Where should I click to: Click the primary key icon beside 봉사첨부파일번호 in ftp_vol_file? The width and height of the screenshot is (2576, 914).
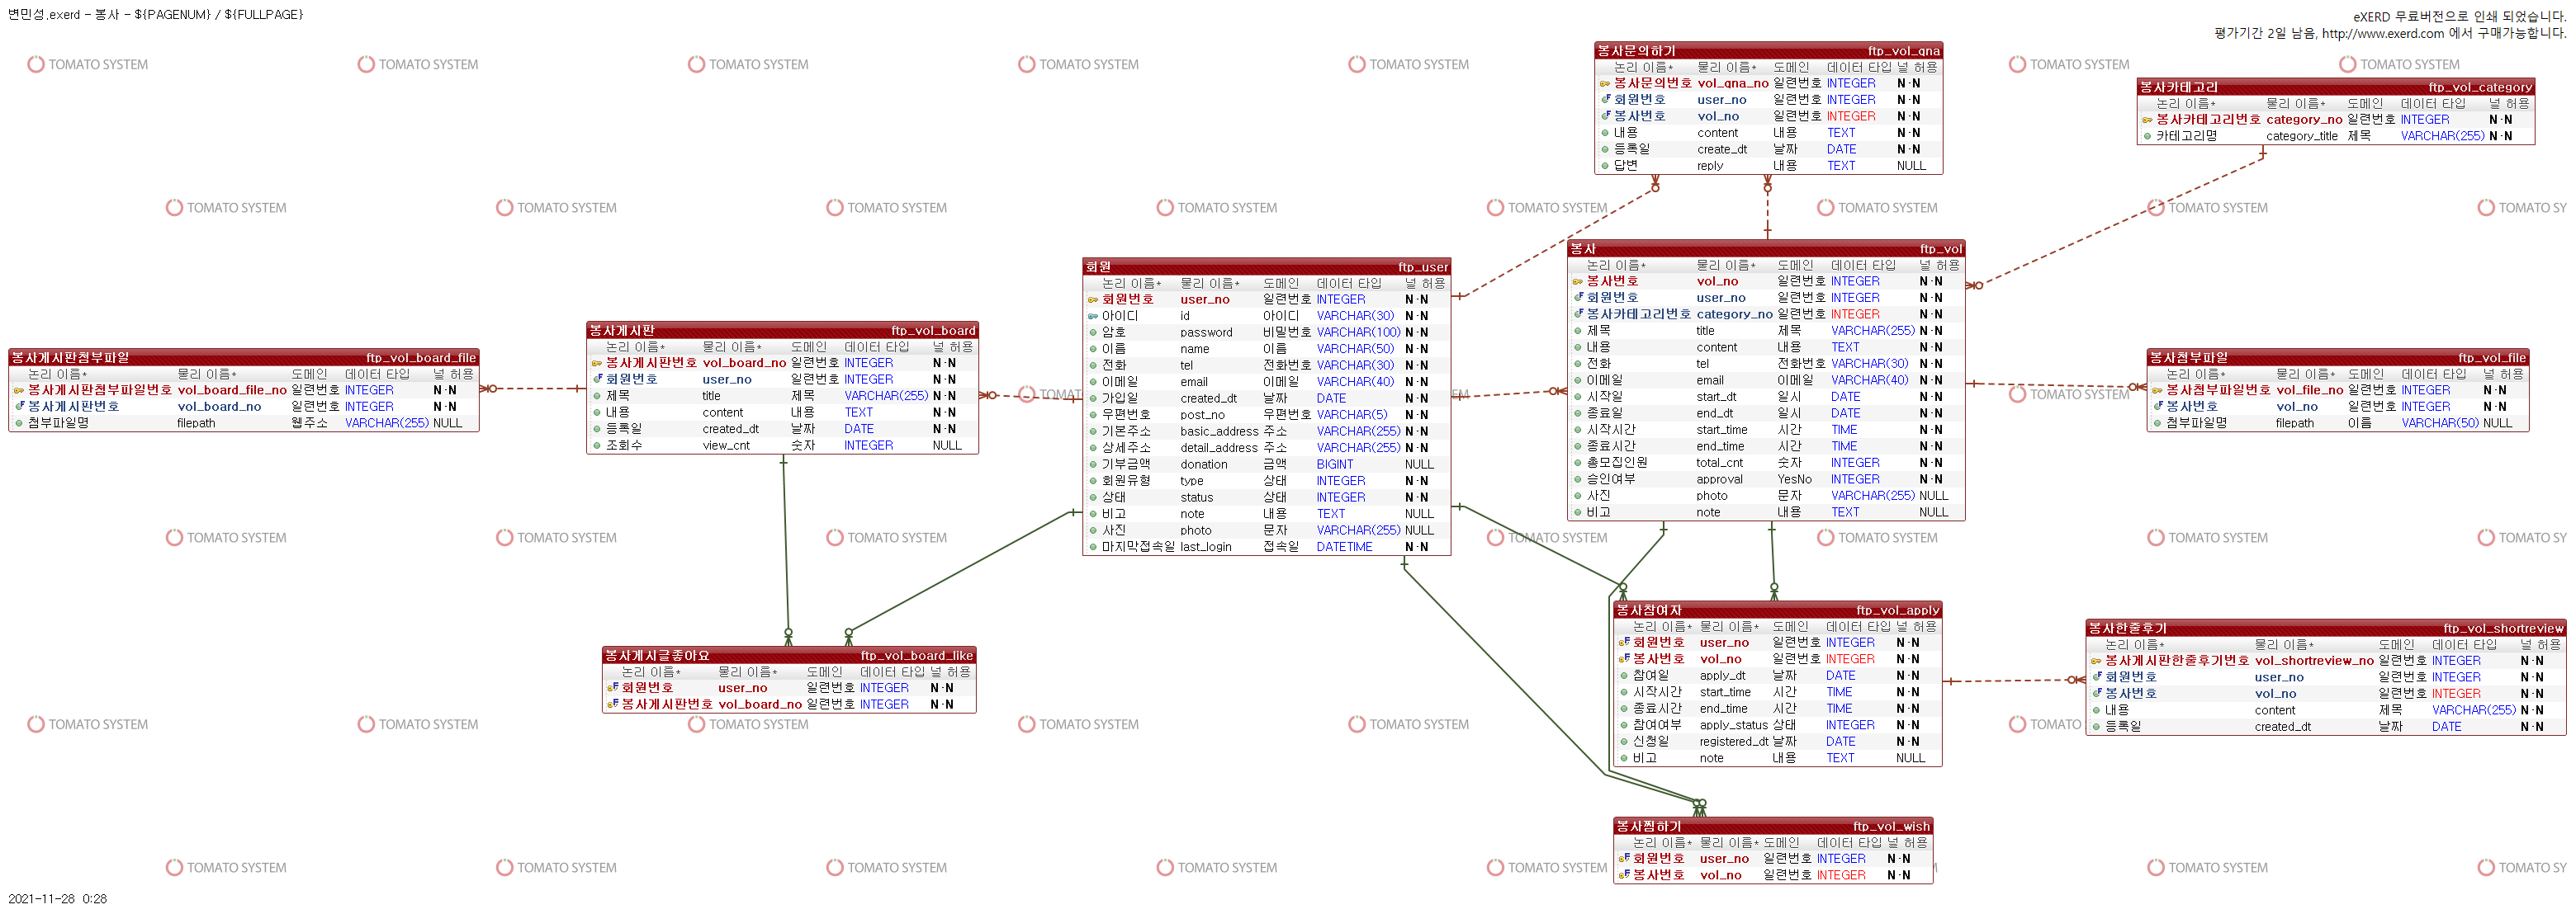[x=2157, y=390]
